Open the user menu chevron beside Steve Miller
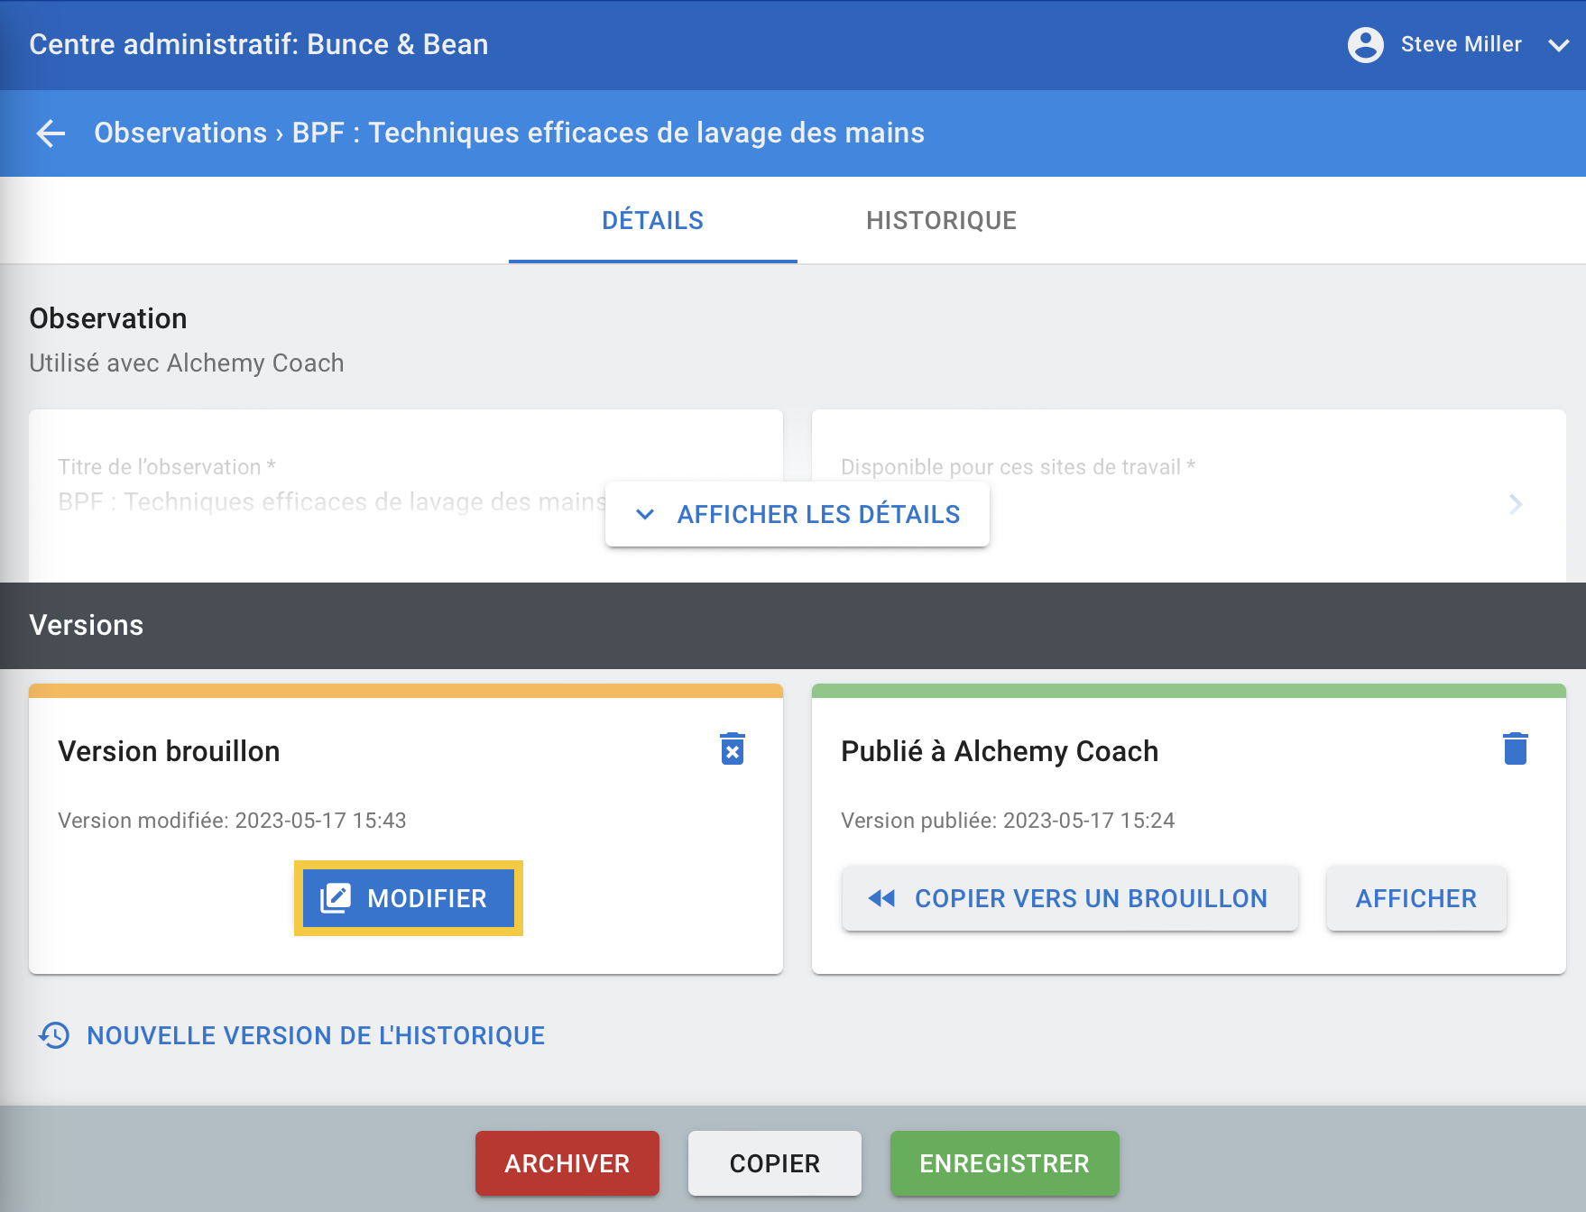Viewport: 1586px width, 1212px height. (1558, 45)
